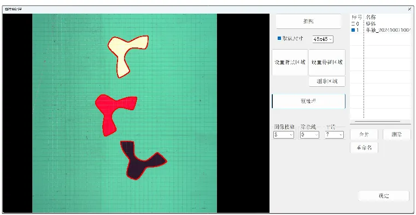Click the 序号 column header
The width and height of the screenshot is (416, 215).
[x=357, y=17]
